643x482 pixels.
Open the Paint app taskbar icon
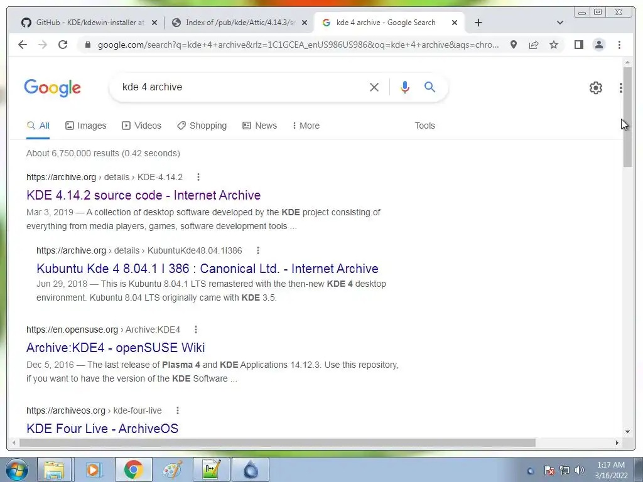click(x=172, y=469)
